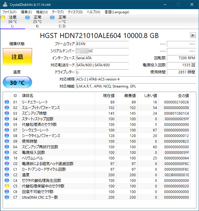Click status orb for 05 代替処理済のセクタ数

(7, 124)
